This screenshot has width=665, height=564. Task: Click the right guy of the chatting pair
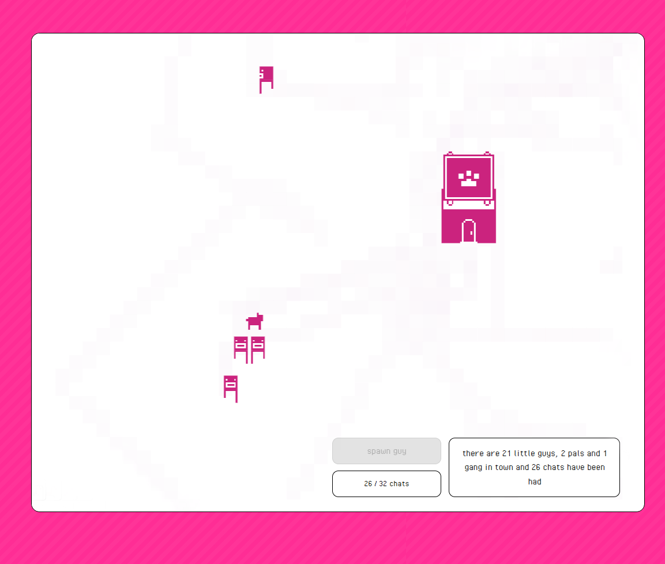point(258,350)
